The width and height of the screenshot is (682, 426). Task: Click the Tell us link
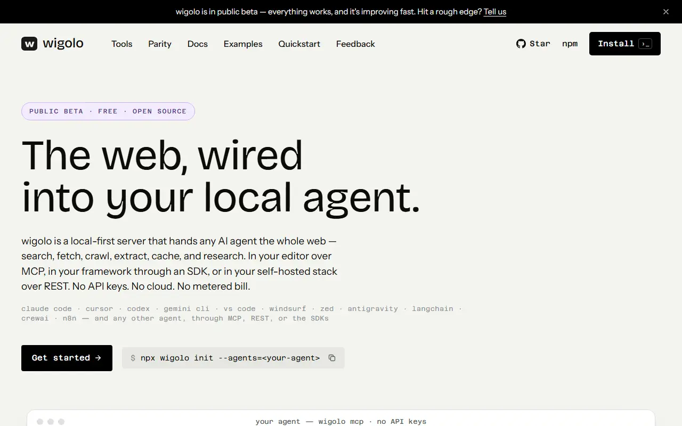pos(495,12)
